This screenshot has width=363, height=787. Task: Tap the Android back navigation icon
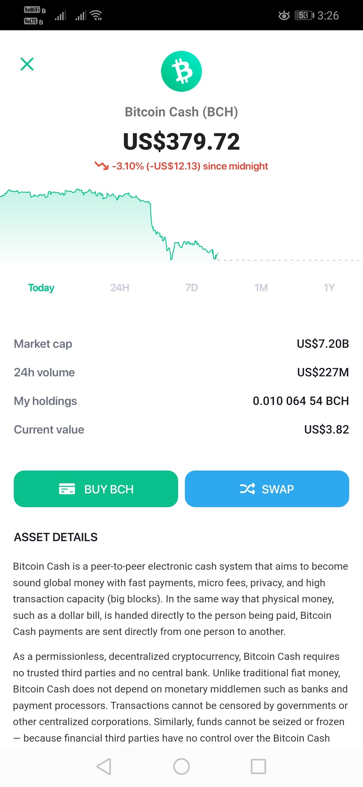click(x=104, y=766)
